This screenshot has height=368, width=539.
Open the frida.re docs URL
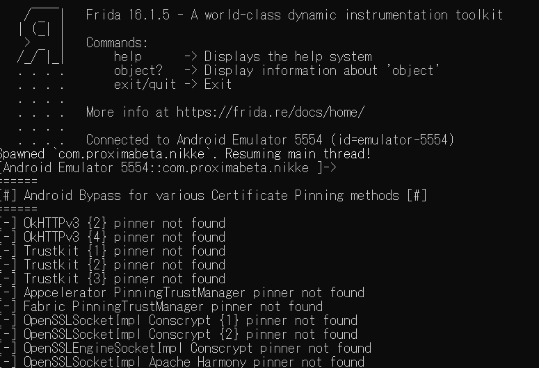pyautogui.click(x=270, y=112)
